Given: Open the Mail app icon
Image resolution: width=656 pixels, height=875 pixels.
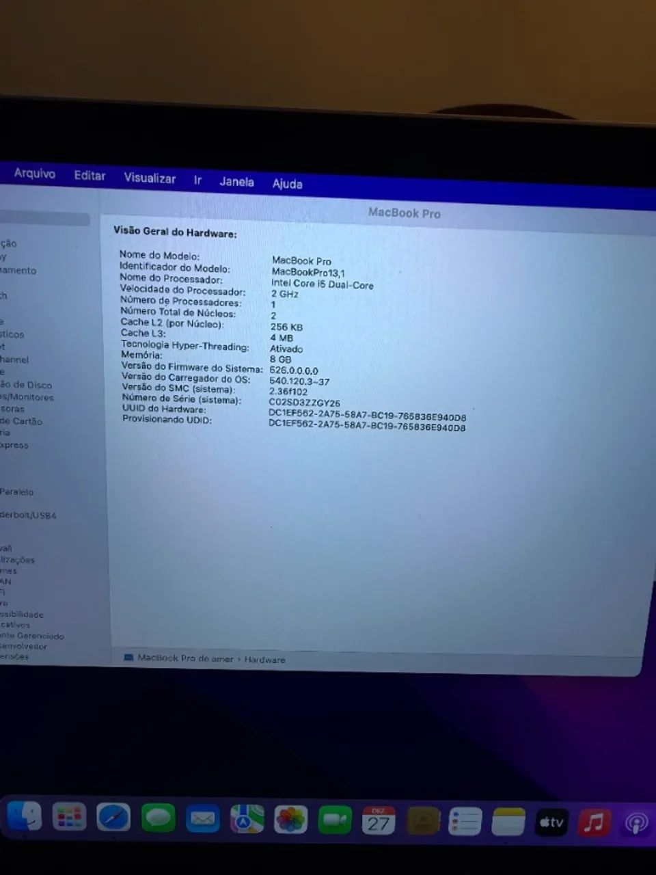Looking at the screenshot, I should tap(202, 819).
